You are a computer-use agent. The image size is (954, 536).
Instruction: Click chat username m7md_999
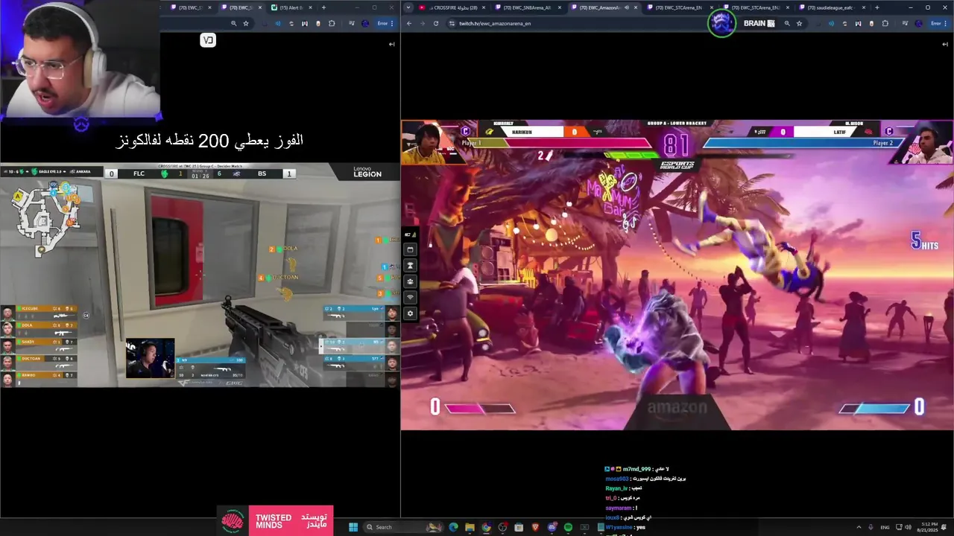click(x=636, y=469)
